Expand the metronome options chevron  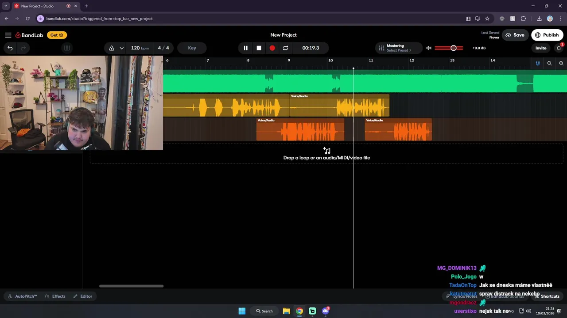point(121,48)
